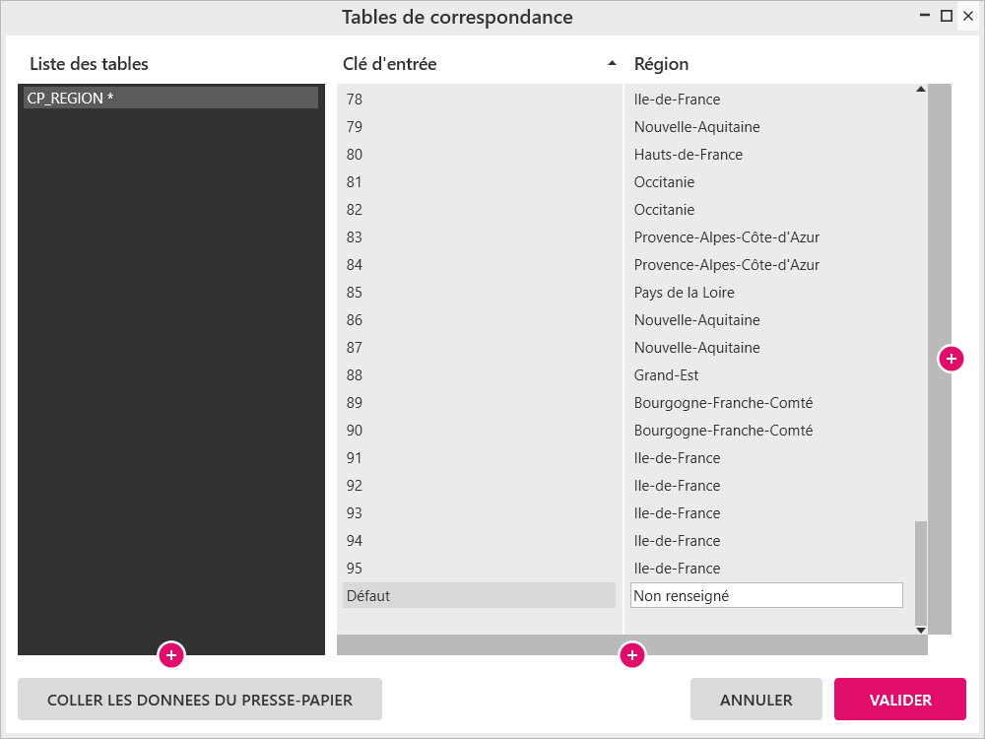Viewport: 985px width, 739px height.
Task: Click ANNULER to cancel
Action: pos(756,700)
